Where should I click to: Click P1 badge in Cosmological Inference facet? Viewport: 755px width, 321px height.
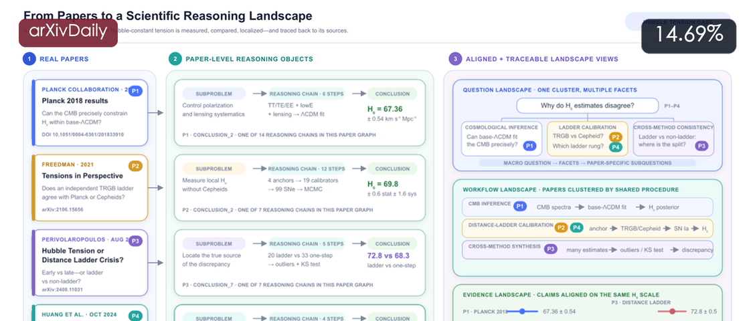tap(529, 145)
